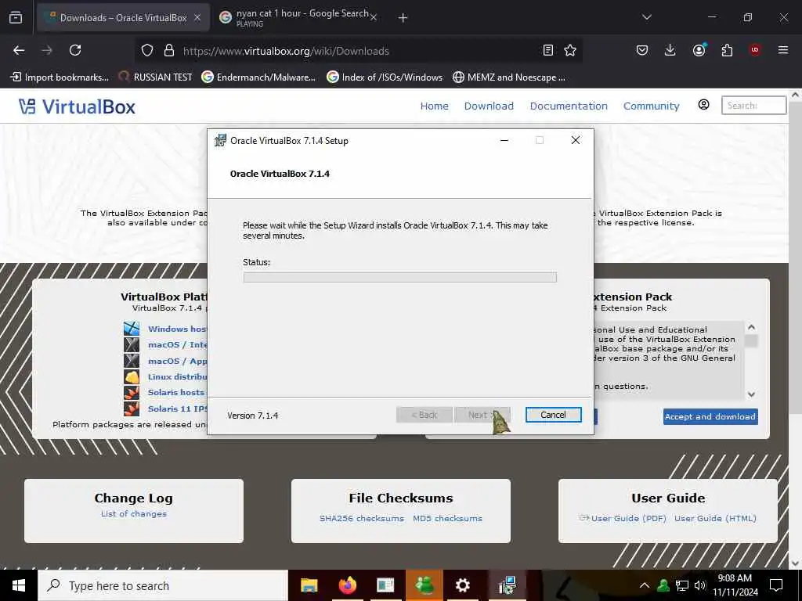Open Solaris hosts download link
This screenshot has width=802, height=601.
(x=176, y=393)
